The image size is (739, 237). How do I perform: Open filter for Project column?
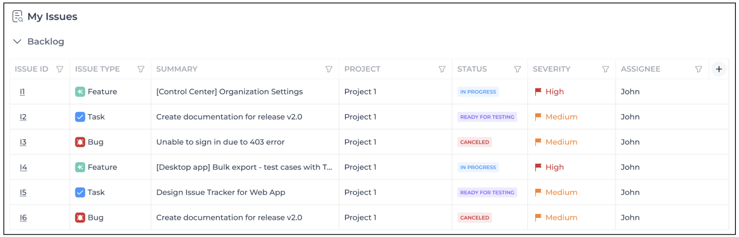442,69
